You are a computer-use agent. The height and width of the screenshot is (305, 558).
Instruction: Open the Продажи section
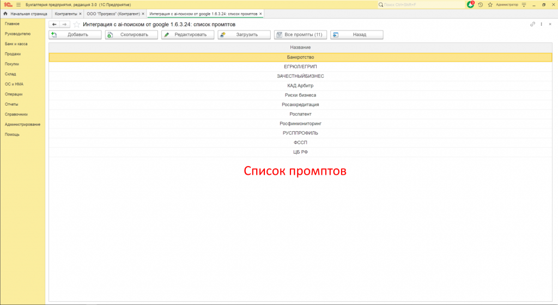click(x=13, y=54)
